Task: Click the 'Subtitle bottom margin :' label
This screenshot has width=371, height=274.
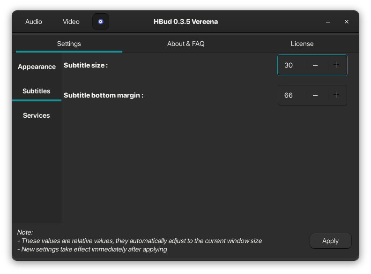Action: [x=104, y=95]
